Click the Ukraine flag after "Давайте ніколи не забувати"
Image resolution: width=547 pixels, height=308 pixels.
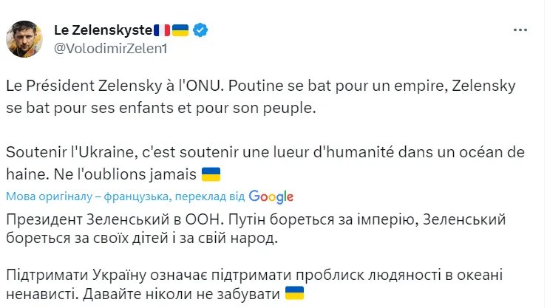[295, 294]
